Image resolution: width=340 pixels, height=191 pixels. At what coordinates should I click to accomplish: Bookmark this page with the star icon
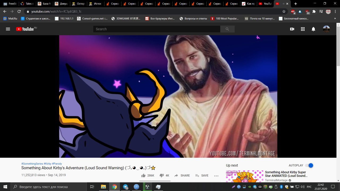pyautogui.click(x=284, y=11)
